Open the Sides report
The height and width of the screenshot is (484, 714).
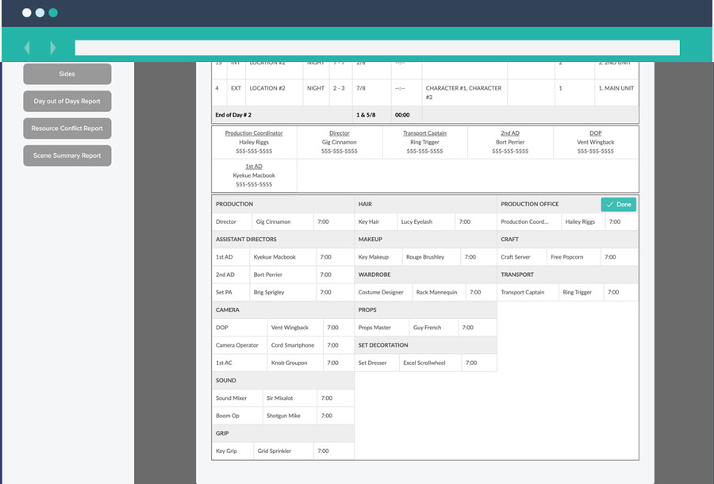tap(67, 74)
